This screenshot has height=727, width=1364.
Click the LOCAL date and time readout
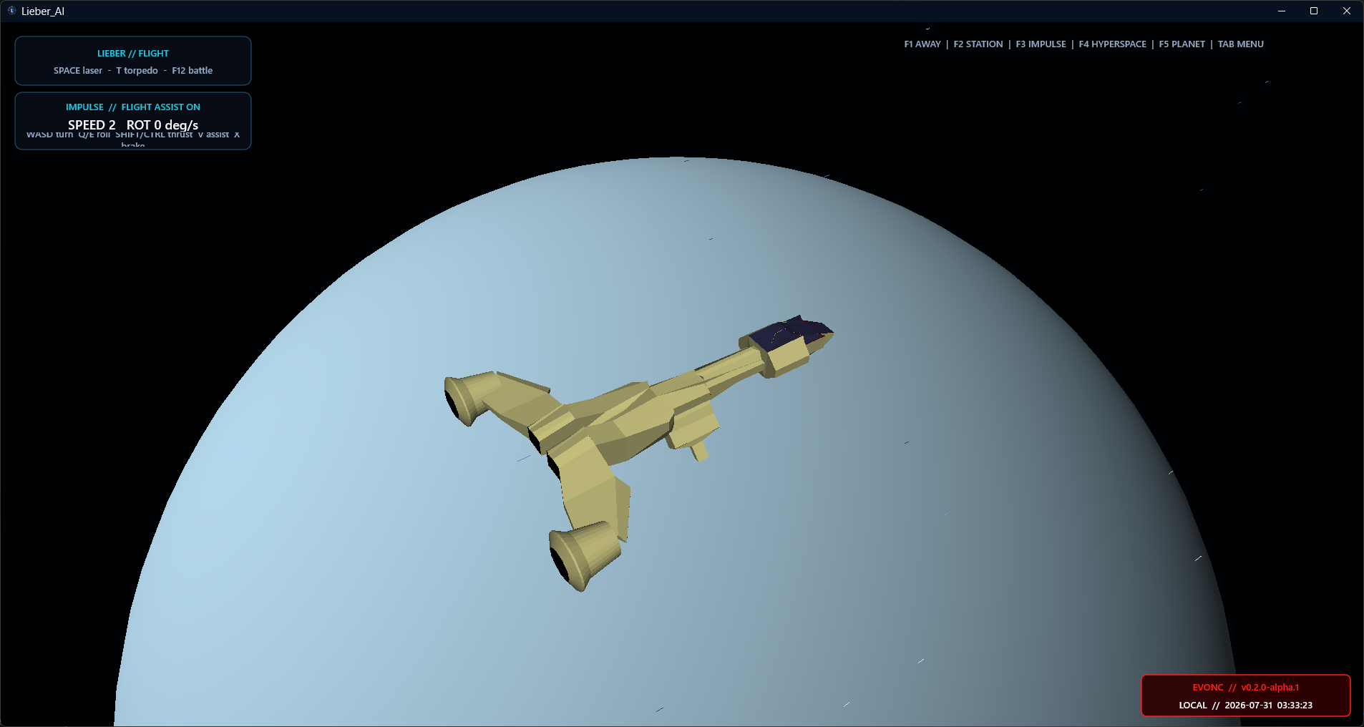click(x=1245, y=706)
